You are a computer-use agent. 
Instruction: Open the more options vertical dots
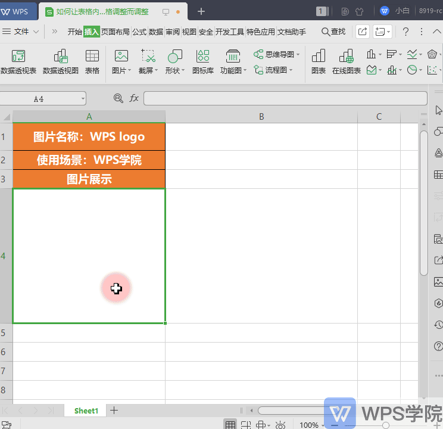pyautogui.click(x=421, y=32)
